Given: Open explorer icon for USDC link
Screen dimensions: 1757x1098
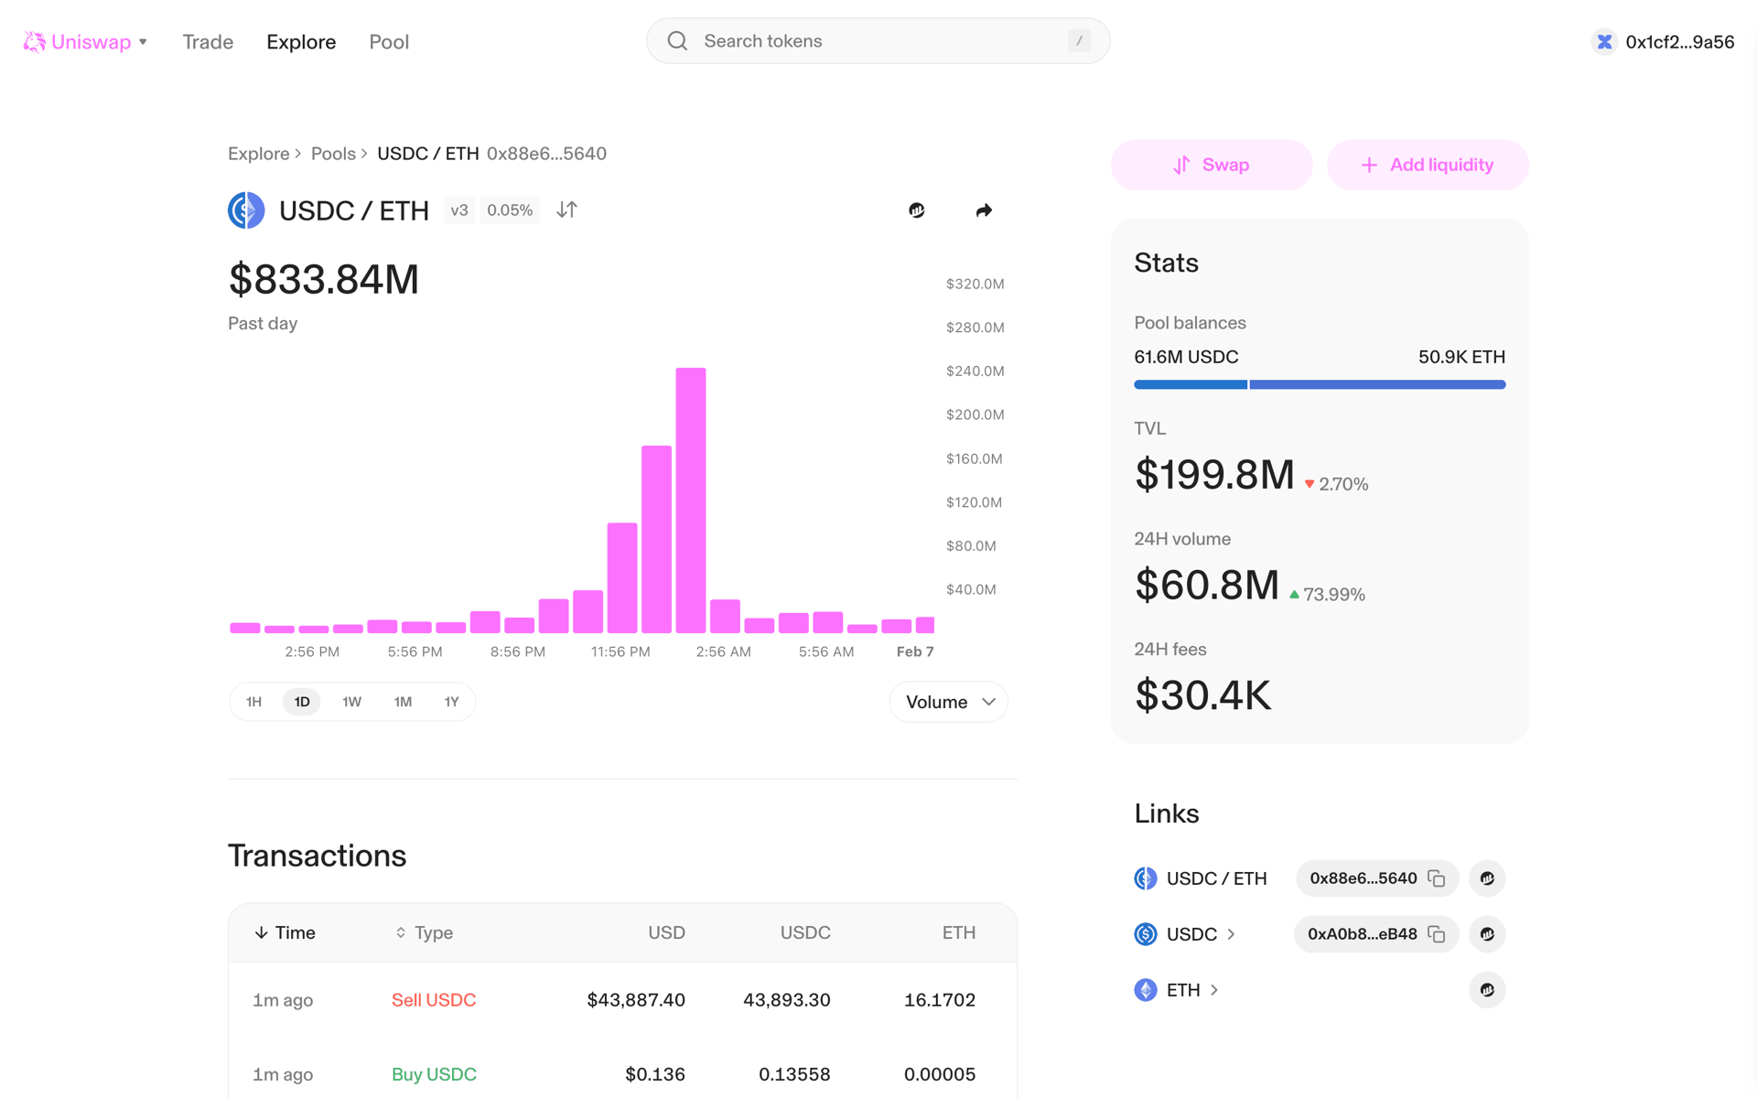Looking at the screenshot, I should [1487, 934].
